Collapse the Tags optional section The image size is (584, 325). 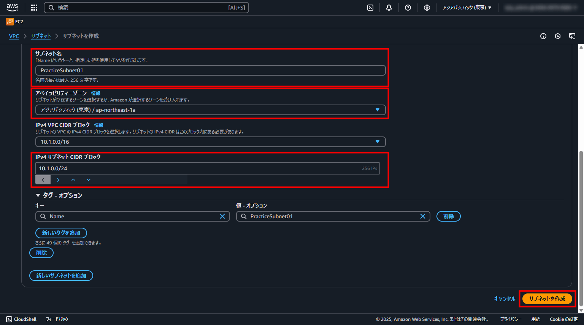pyautogui.click(x=38, y=195)
